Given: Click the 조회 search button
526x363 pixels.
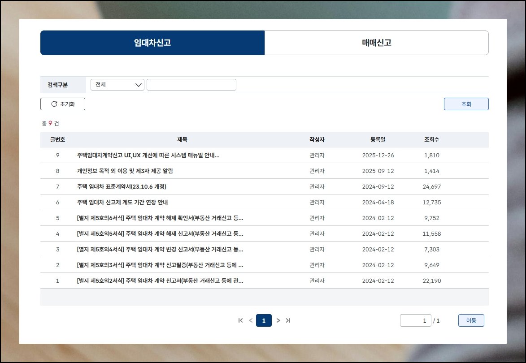Looking at the screenshot, I should (x=466, y=104).
